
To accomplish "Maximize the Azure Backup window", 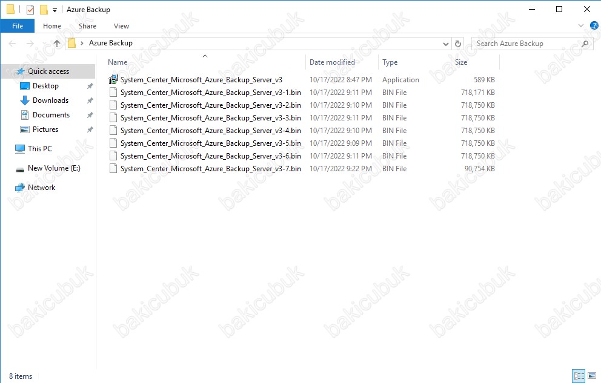I will point(559,9).
